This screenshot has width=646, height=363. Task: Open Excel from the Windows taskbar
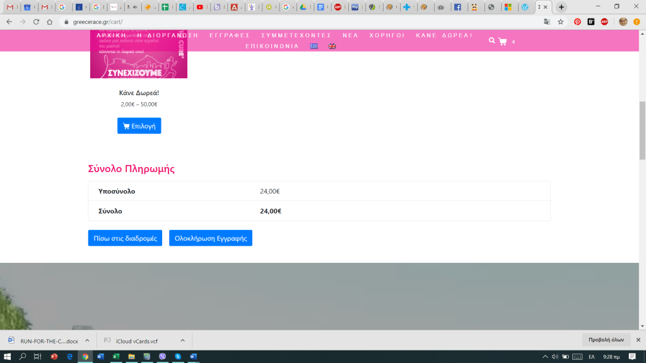(116, 357)
